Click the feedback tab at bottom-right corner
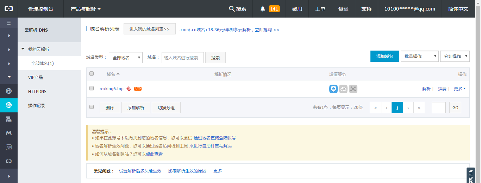Screen dimensions: 481x183 pyautogui.click(x=471, y=175)
